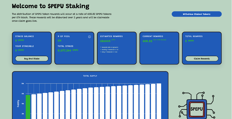This screenshot has height=119, width=232.
Task: Click the ESTIMATED REWARDS label
Action: coord(111,36)
